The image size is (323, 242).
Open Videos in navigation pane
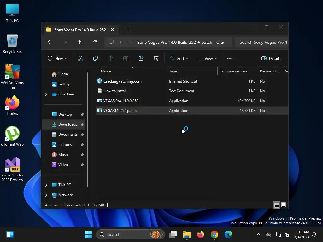63,165
